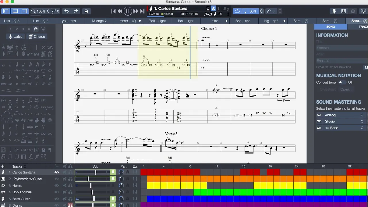This screenshot has height=207, width=368.
Task: Click the print icon
Action: (x=86, y=11)
